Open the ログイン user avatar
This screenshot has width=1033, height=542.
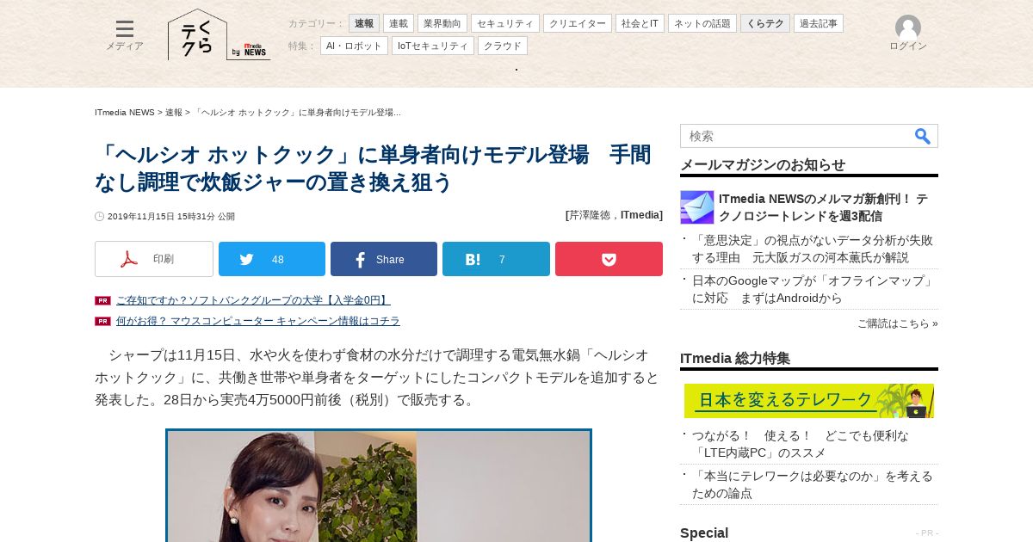tap(907, 34)
